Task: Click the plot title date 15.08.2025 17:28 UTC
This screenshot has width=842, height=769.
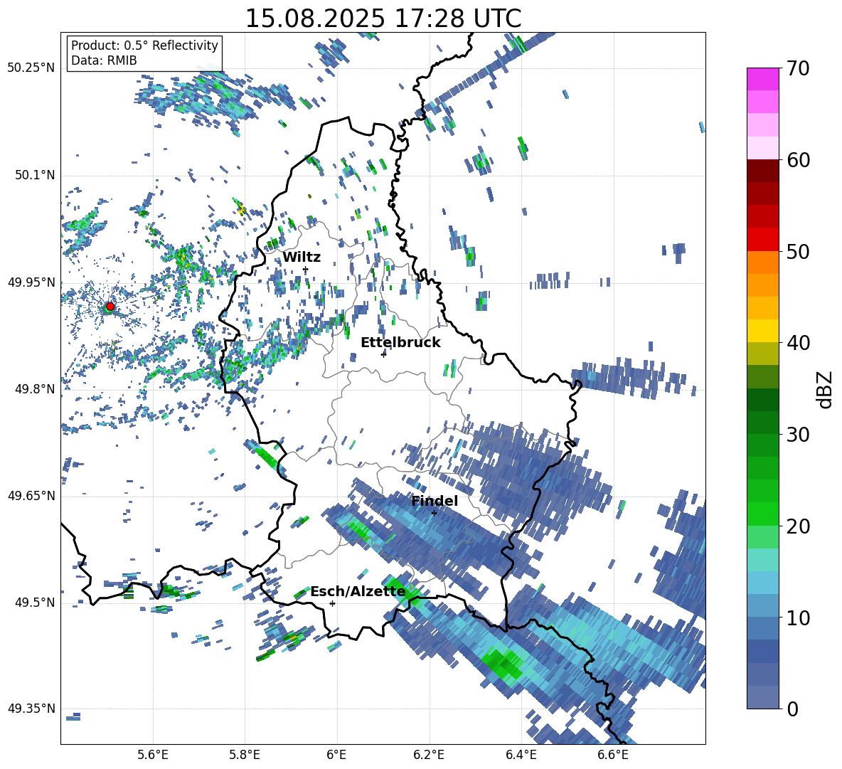Action: click(x=383, y=18)
